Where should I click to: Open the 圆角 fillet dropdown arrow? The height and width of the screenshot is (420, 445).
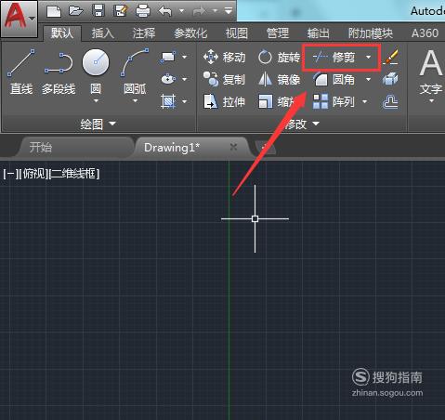point(369,79)
